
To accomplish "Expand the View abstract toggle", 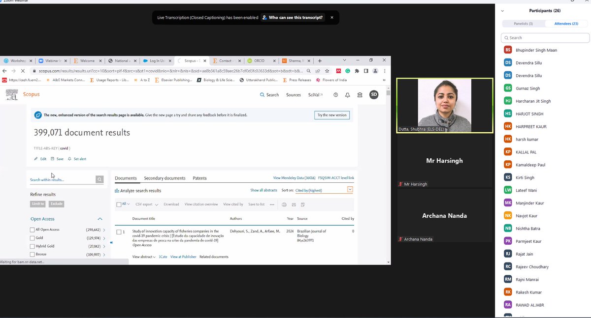I will [144, 257].
